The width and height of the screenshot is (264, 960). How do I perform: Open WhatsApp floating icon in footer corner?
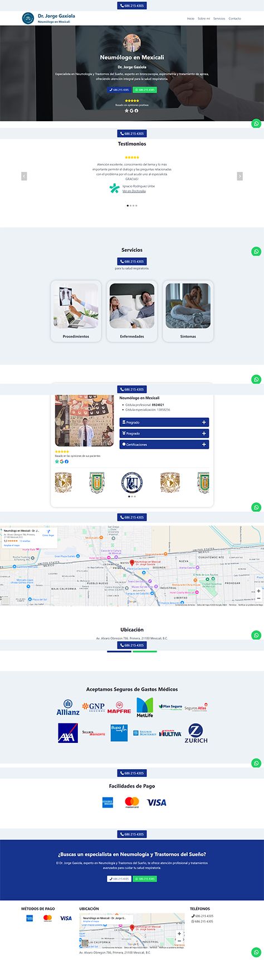click(256, 952)
